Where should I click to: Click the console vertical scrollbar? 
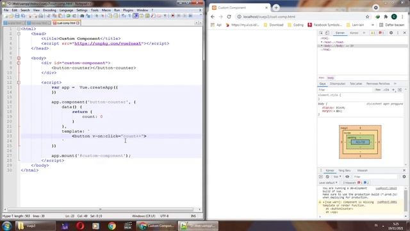[406, 202]
